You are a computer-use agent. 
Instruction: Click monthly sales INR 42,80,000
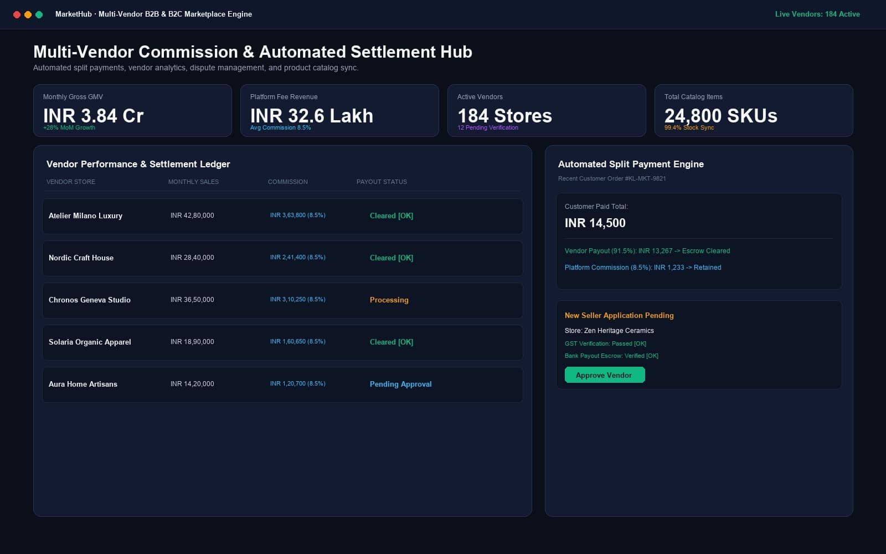tap(192, 216)
